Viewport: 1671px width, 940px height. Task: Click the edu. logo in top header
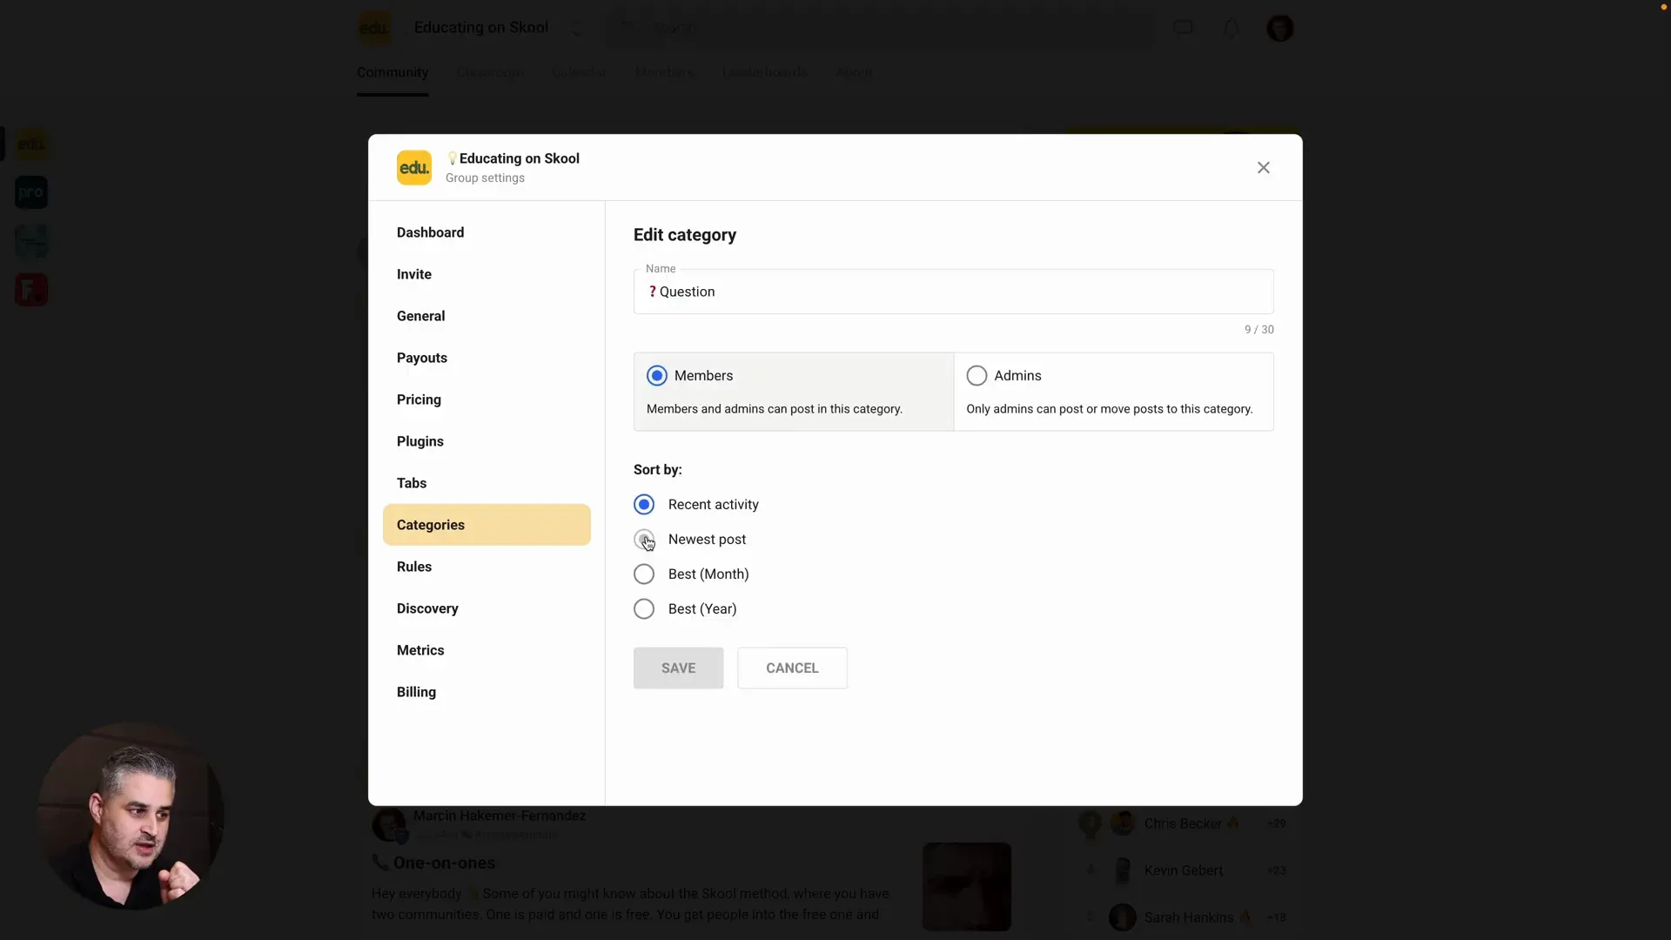tap(374, 28)
